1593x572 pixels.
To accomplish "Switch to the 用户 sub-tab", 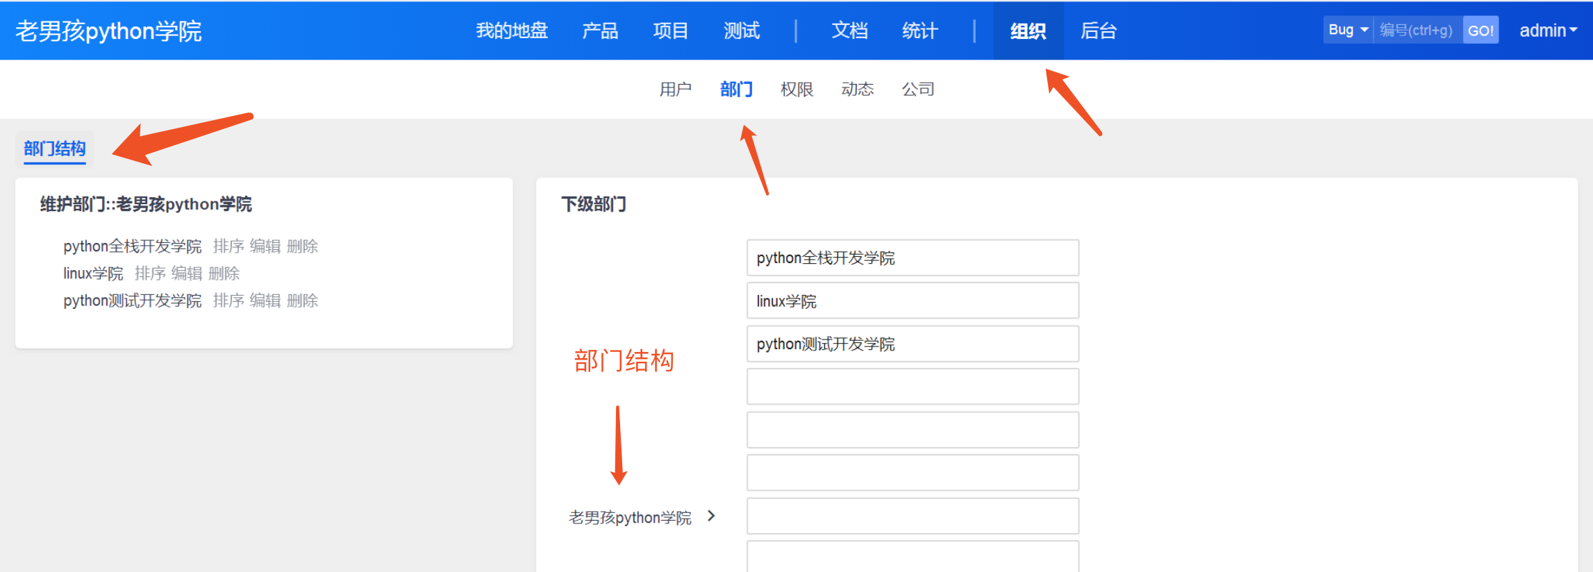I will (675, 89).
